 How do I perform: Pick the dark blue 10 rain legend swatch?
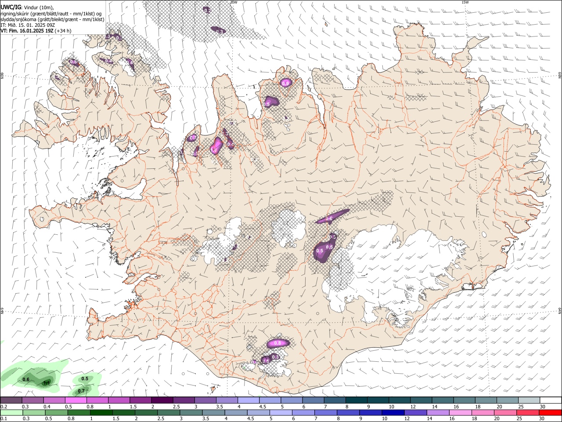click(392, 412)
